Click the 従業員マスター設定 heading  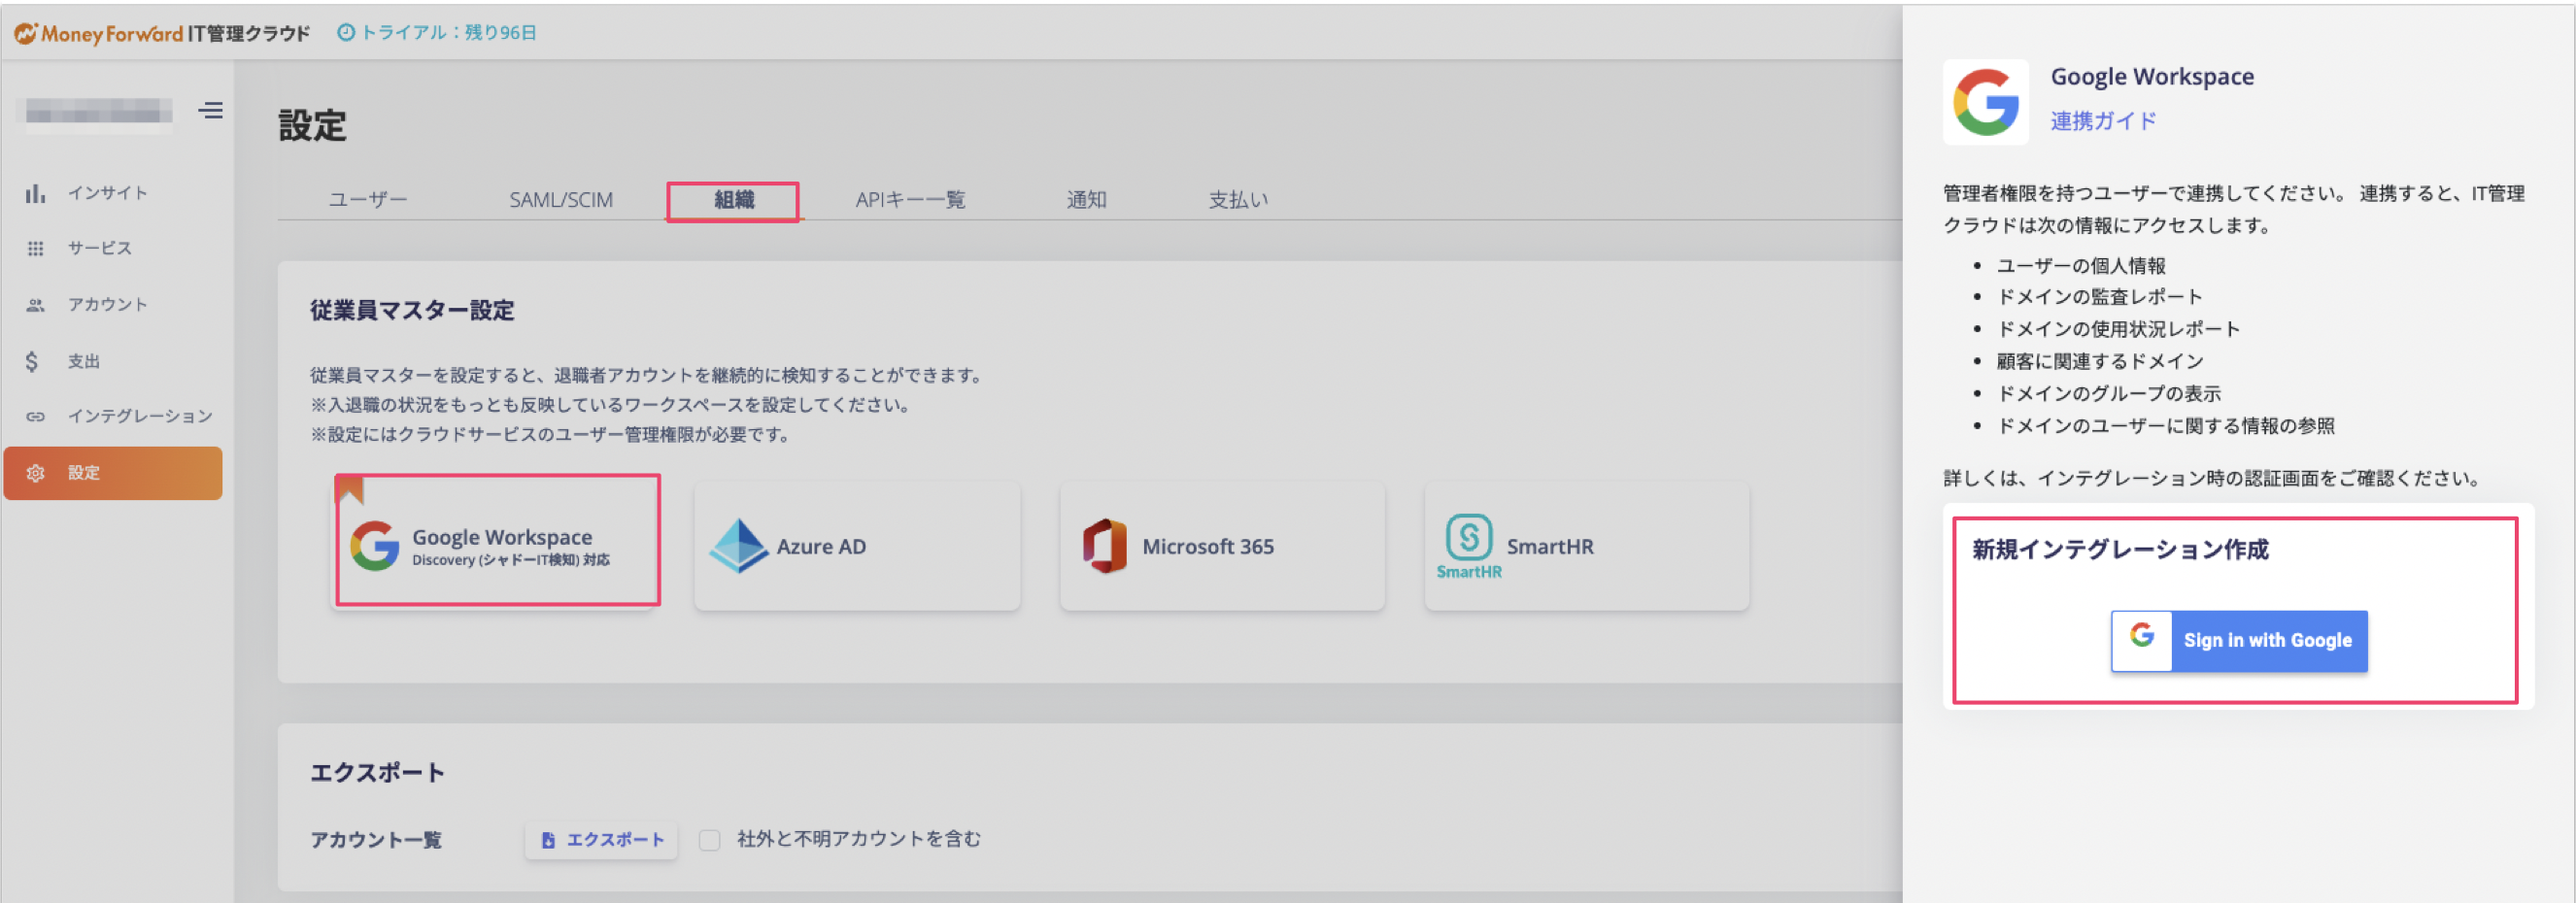(x=412, y=311)
